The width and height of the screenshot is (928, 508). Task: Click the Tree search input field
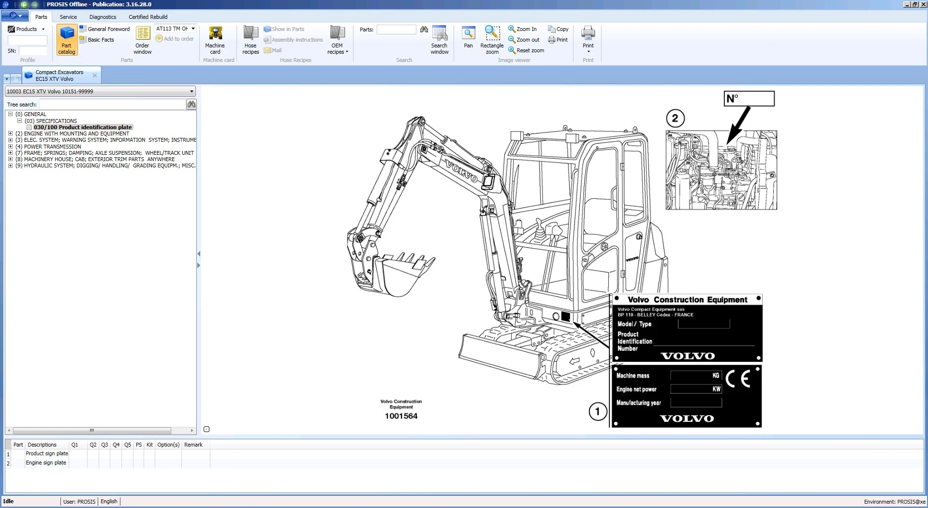[112, 104]
